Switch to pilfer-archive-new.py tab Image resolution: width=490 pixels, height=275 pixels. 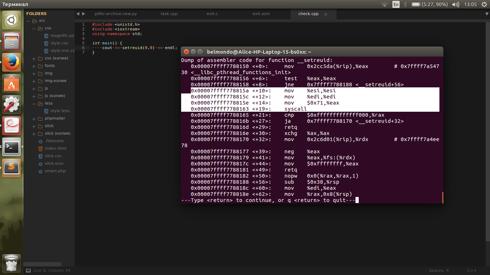(116, 14)
